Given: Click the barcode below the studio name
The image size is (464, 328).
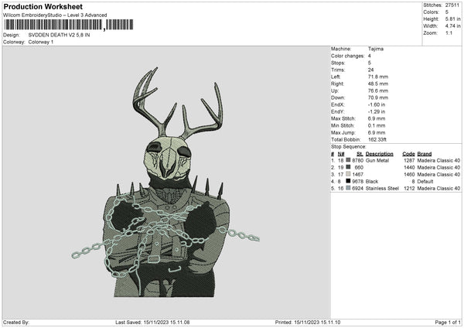Looking at the screenshot, I should click(x=69, y=25).
